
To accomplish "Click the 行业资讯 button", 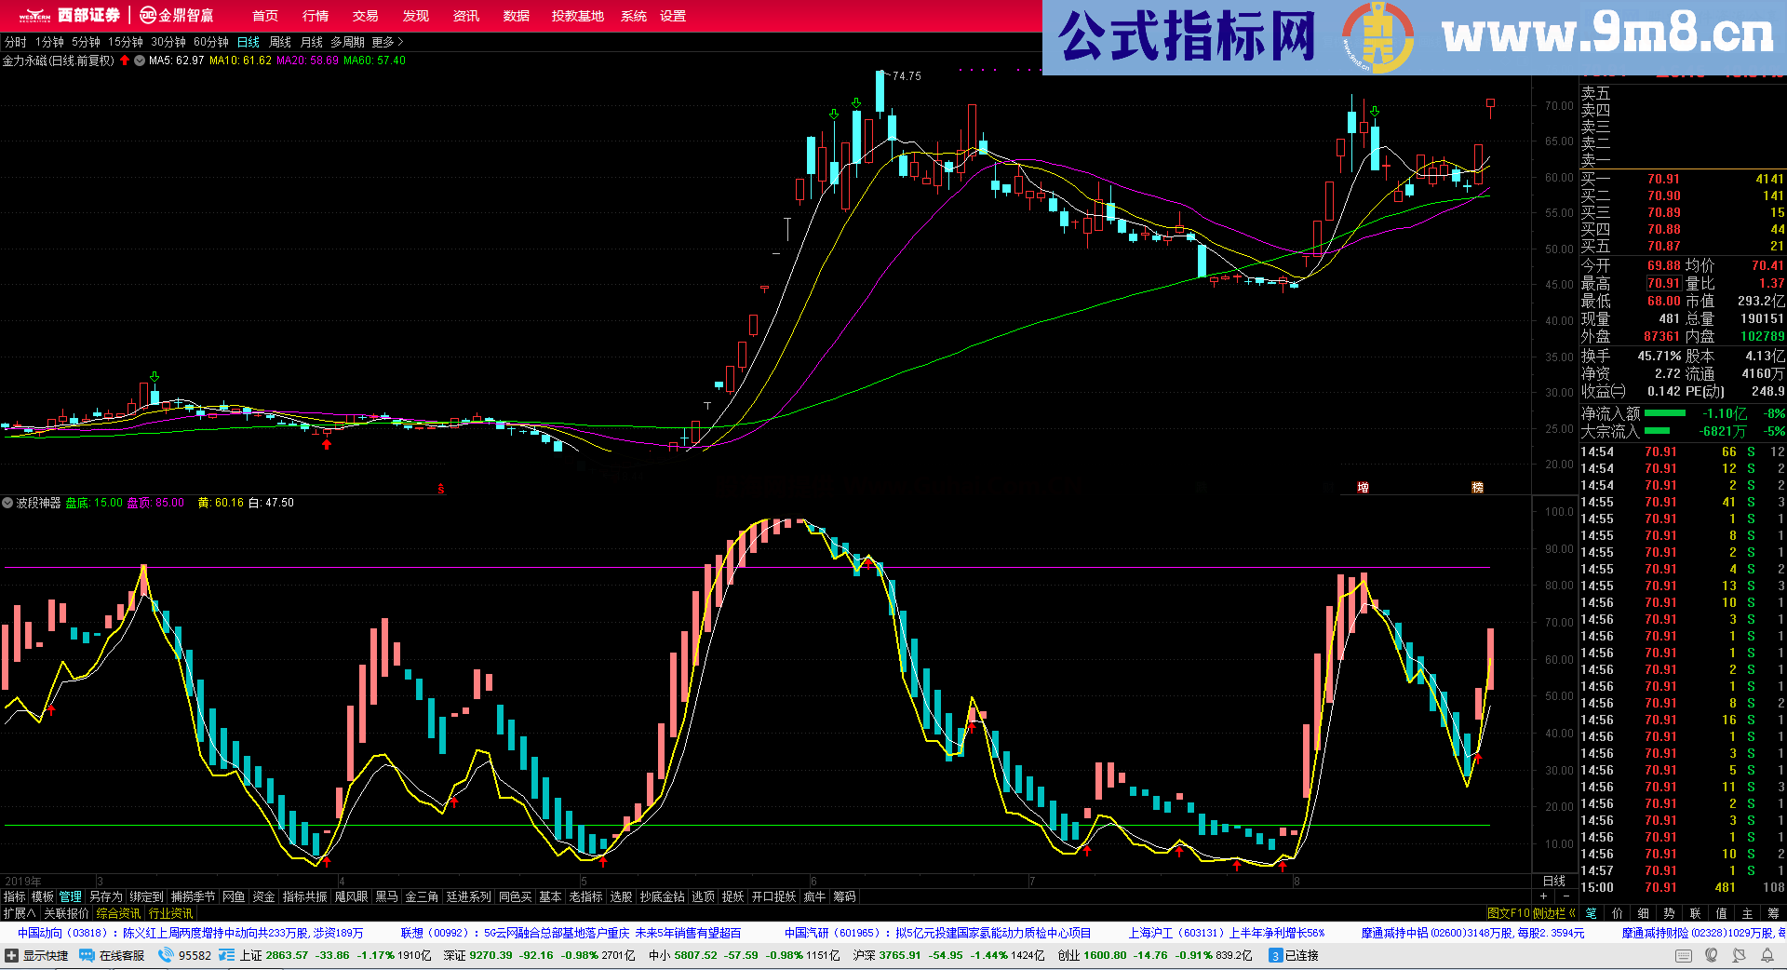I will [x=170, y=913].
